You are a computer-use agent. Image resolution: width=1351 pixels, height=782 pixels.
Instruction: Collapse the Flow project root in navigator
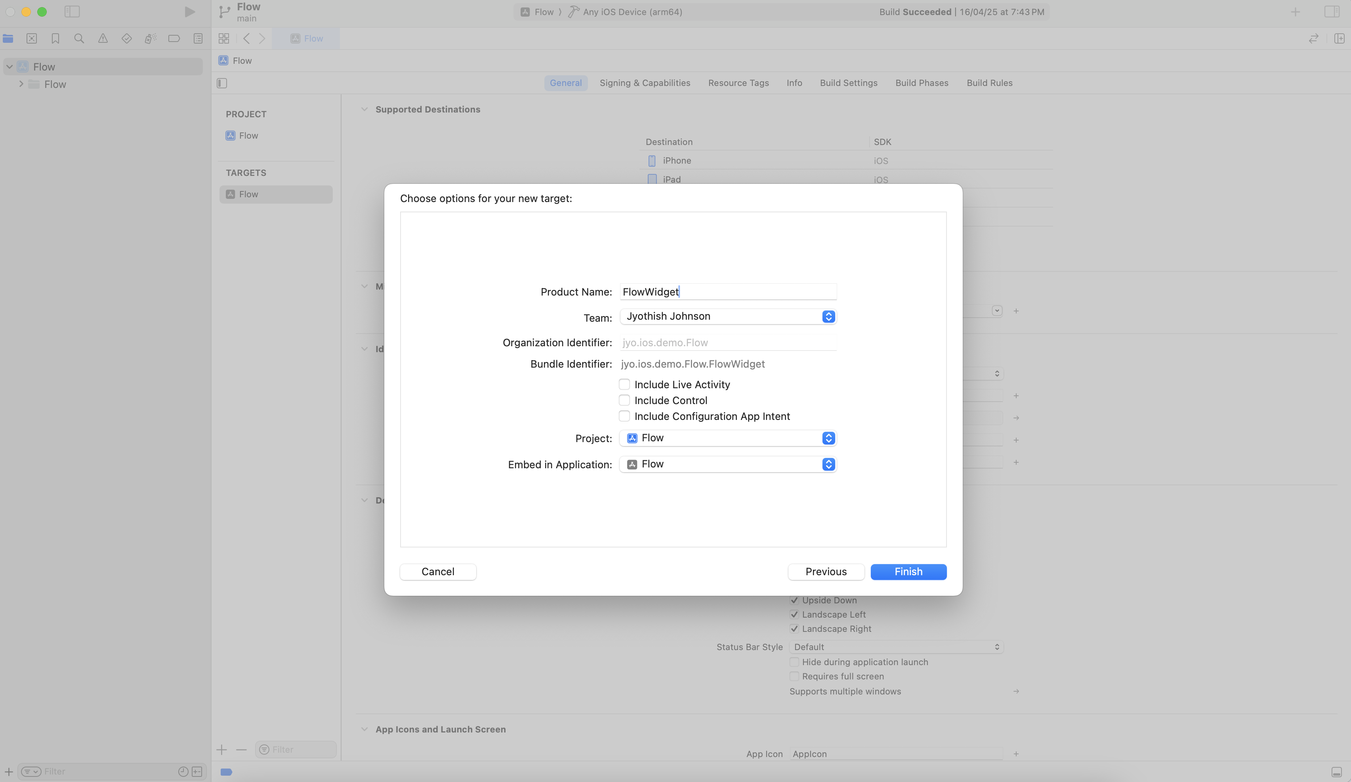pyautogui.click(x=10, y=67)
